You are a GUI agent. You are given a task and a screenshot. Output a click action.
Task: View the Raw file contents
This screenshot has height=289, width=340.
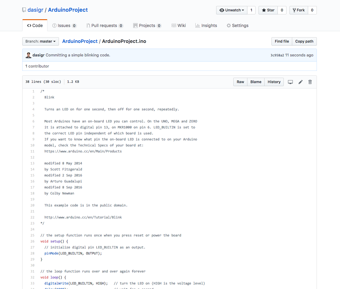[x=240, y=82]
